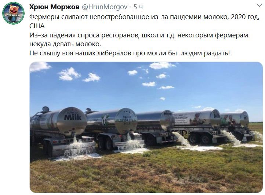
Task: Click the milk stream pouring from the fourth tanker
Action: pyautogui.click(x=182, y=139)
